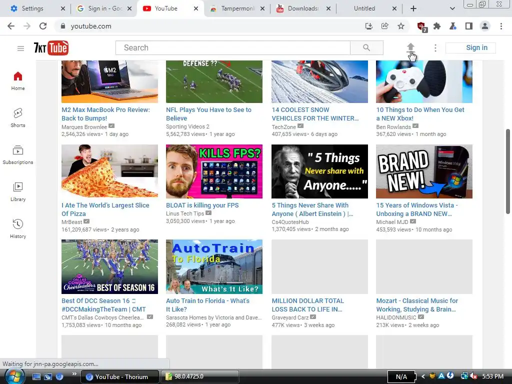Screen dimensions: 512x384
Task: Click browser forward arrow
Action: click(27, 26)
